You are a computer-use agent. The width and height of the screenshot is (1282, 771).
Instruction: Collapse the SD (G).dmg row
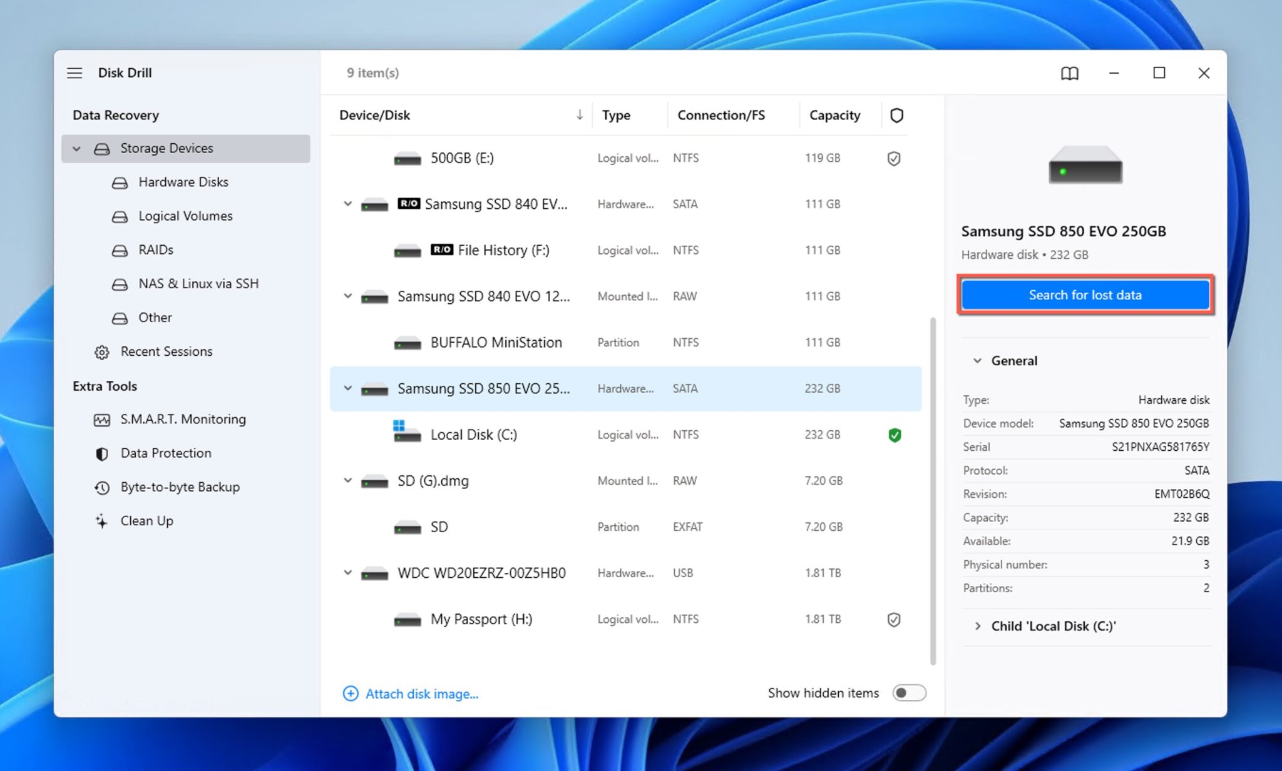(x=347, y=480)
